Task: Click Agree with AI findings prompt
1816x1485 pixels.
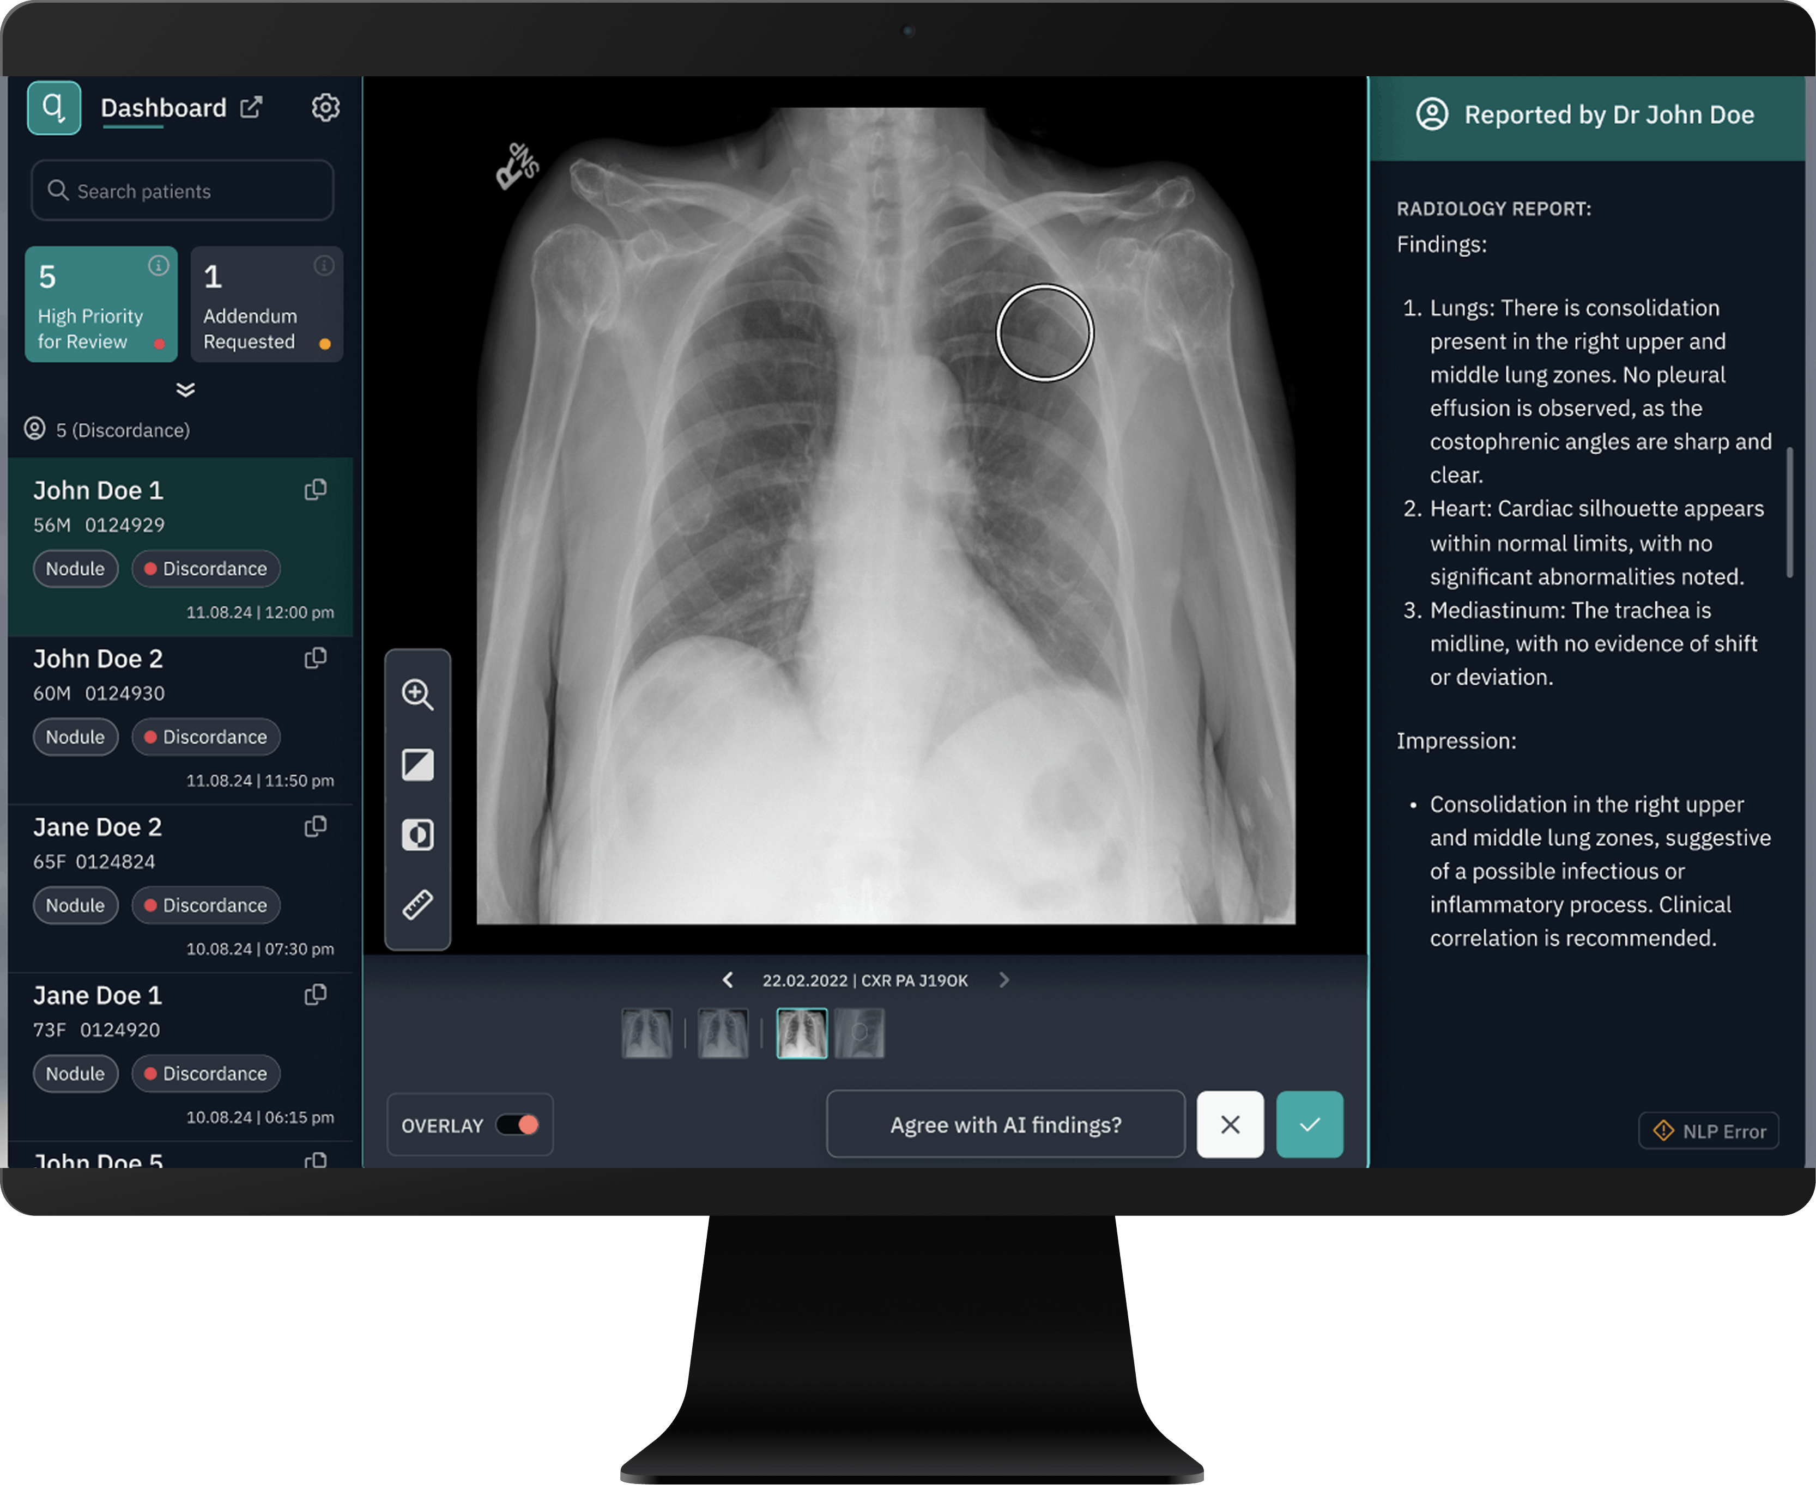Action: click(x=1006, y=1124)
